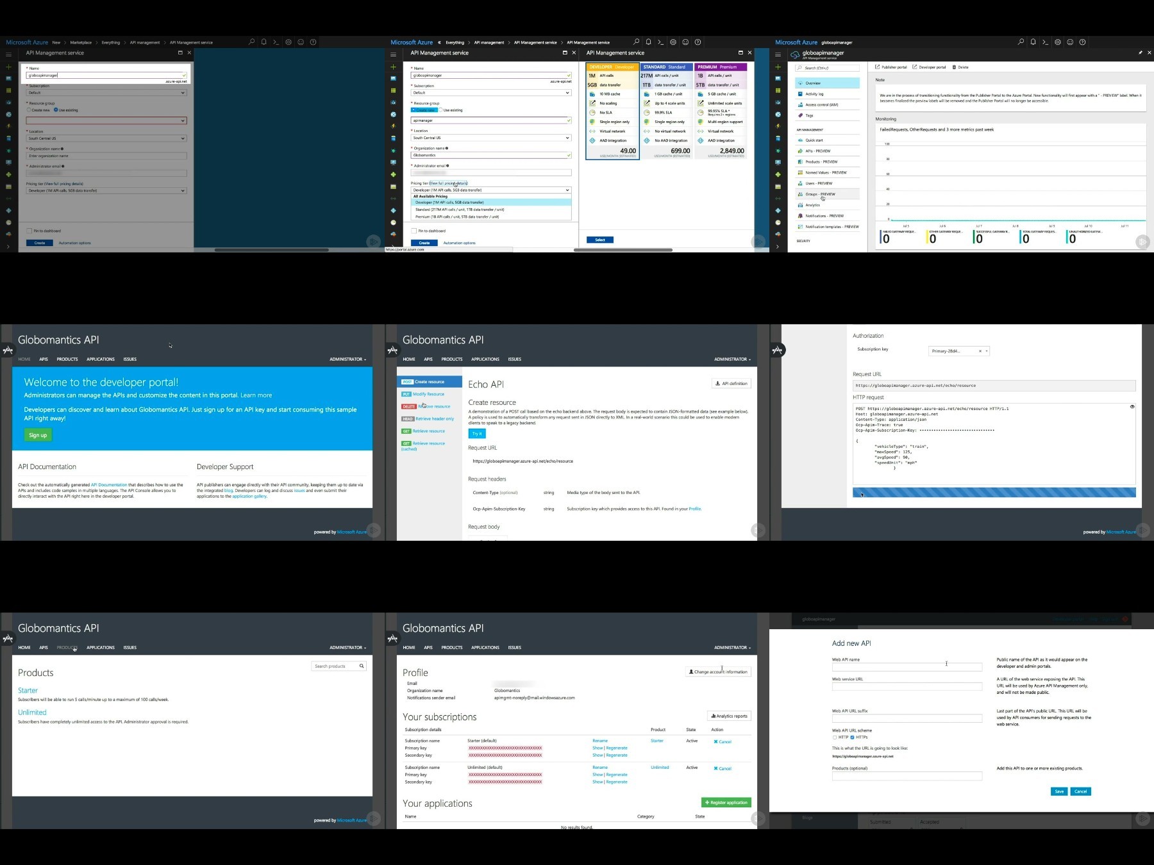Screen dimensions: 1154x865
Task: Select Create new radio above apimanager resource group field
Action: pyautogui.click(x=414, y=110)
